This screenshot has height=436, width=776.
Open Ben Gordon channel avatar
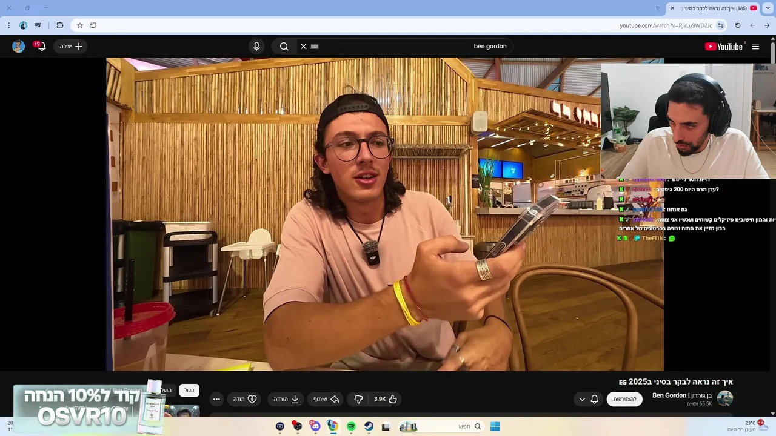tap(725, 398)
